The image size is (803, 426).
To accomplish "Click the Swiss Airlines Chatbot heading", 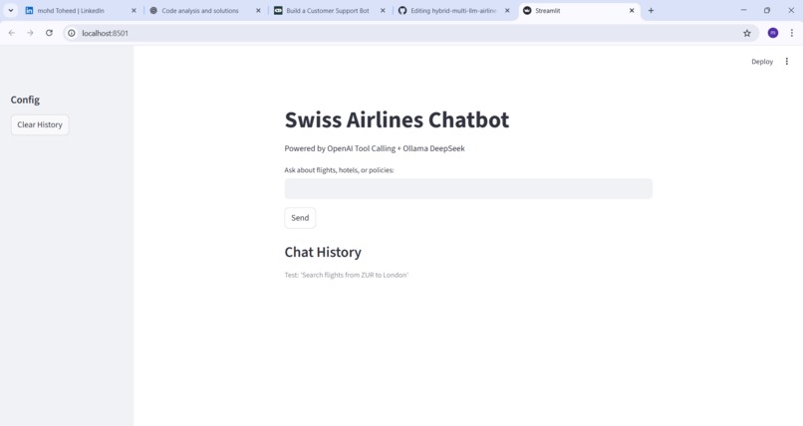I will click(397, 119).
